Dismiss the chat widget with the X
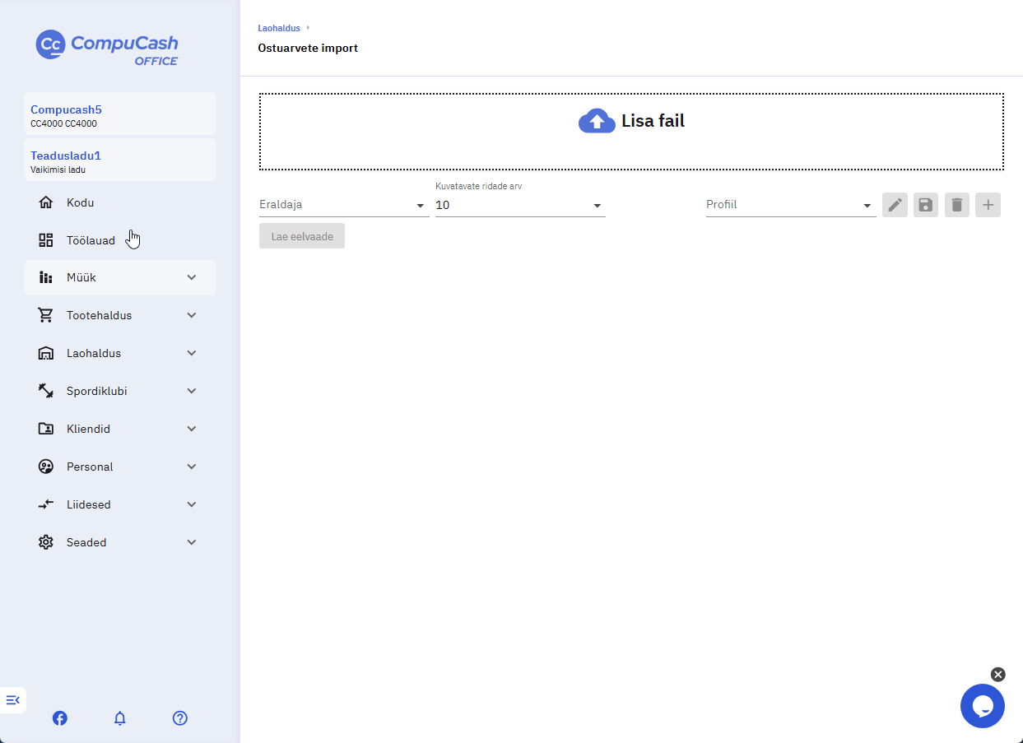The width and height of the screenshot is (1023, 743). click(x=998, y=675)
